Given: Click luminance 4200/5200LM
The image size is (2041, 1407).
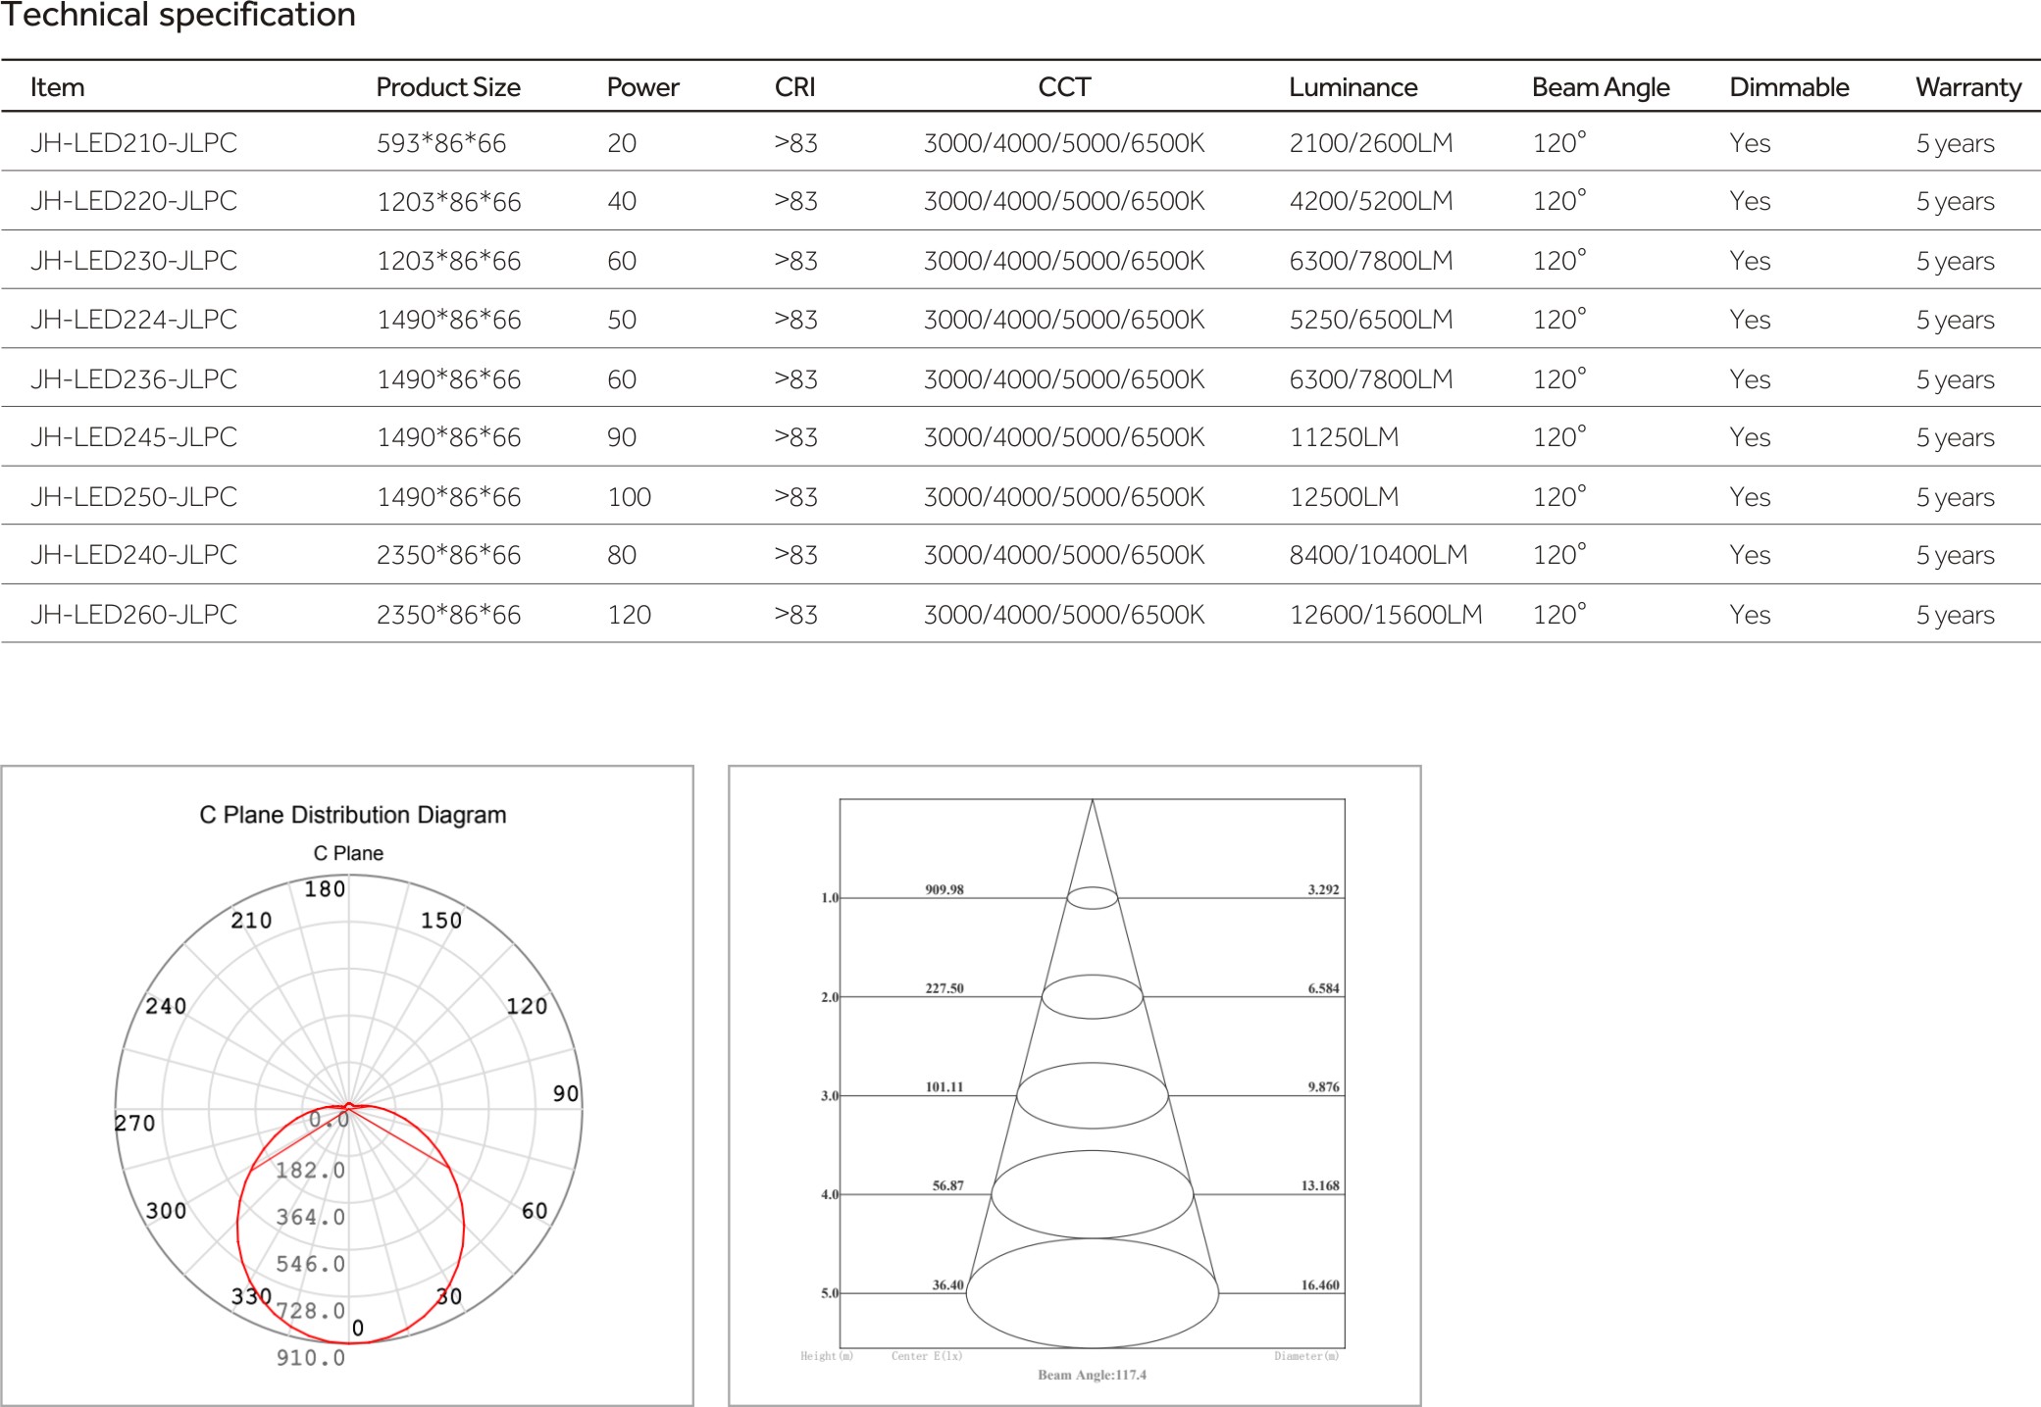Looking at the screenshot, I should pos(1371,201).
